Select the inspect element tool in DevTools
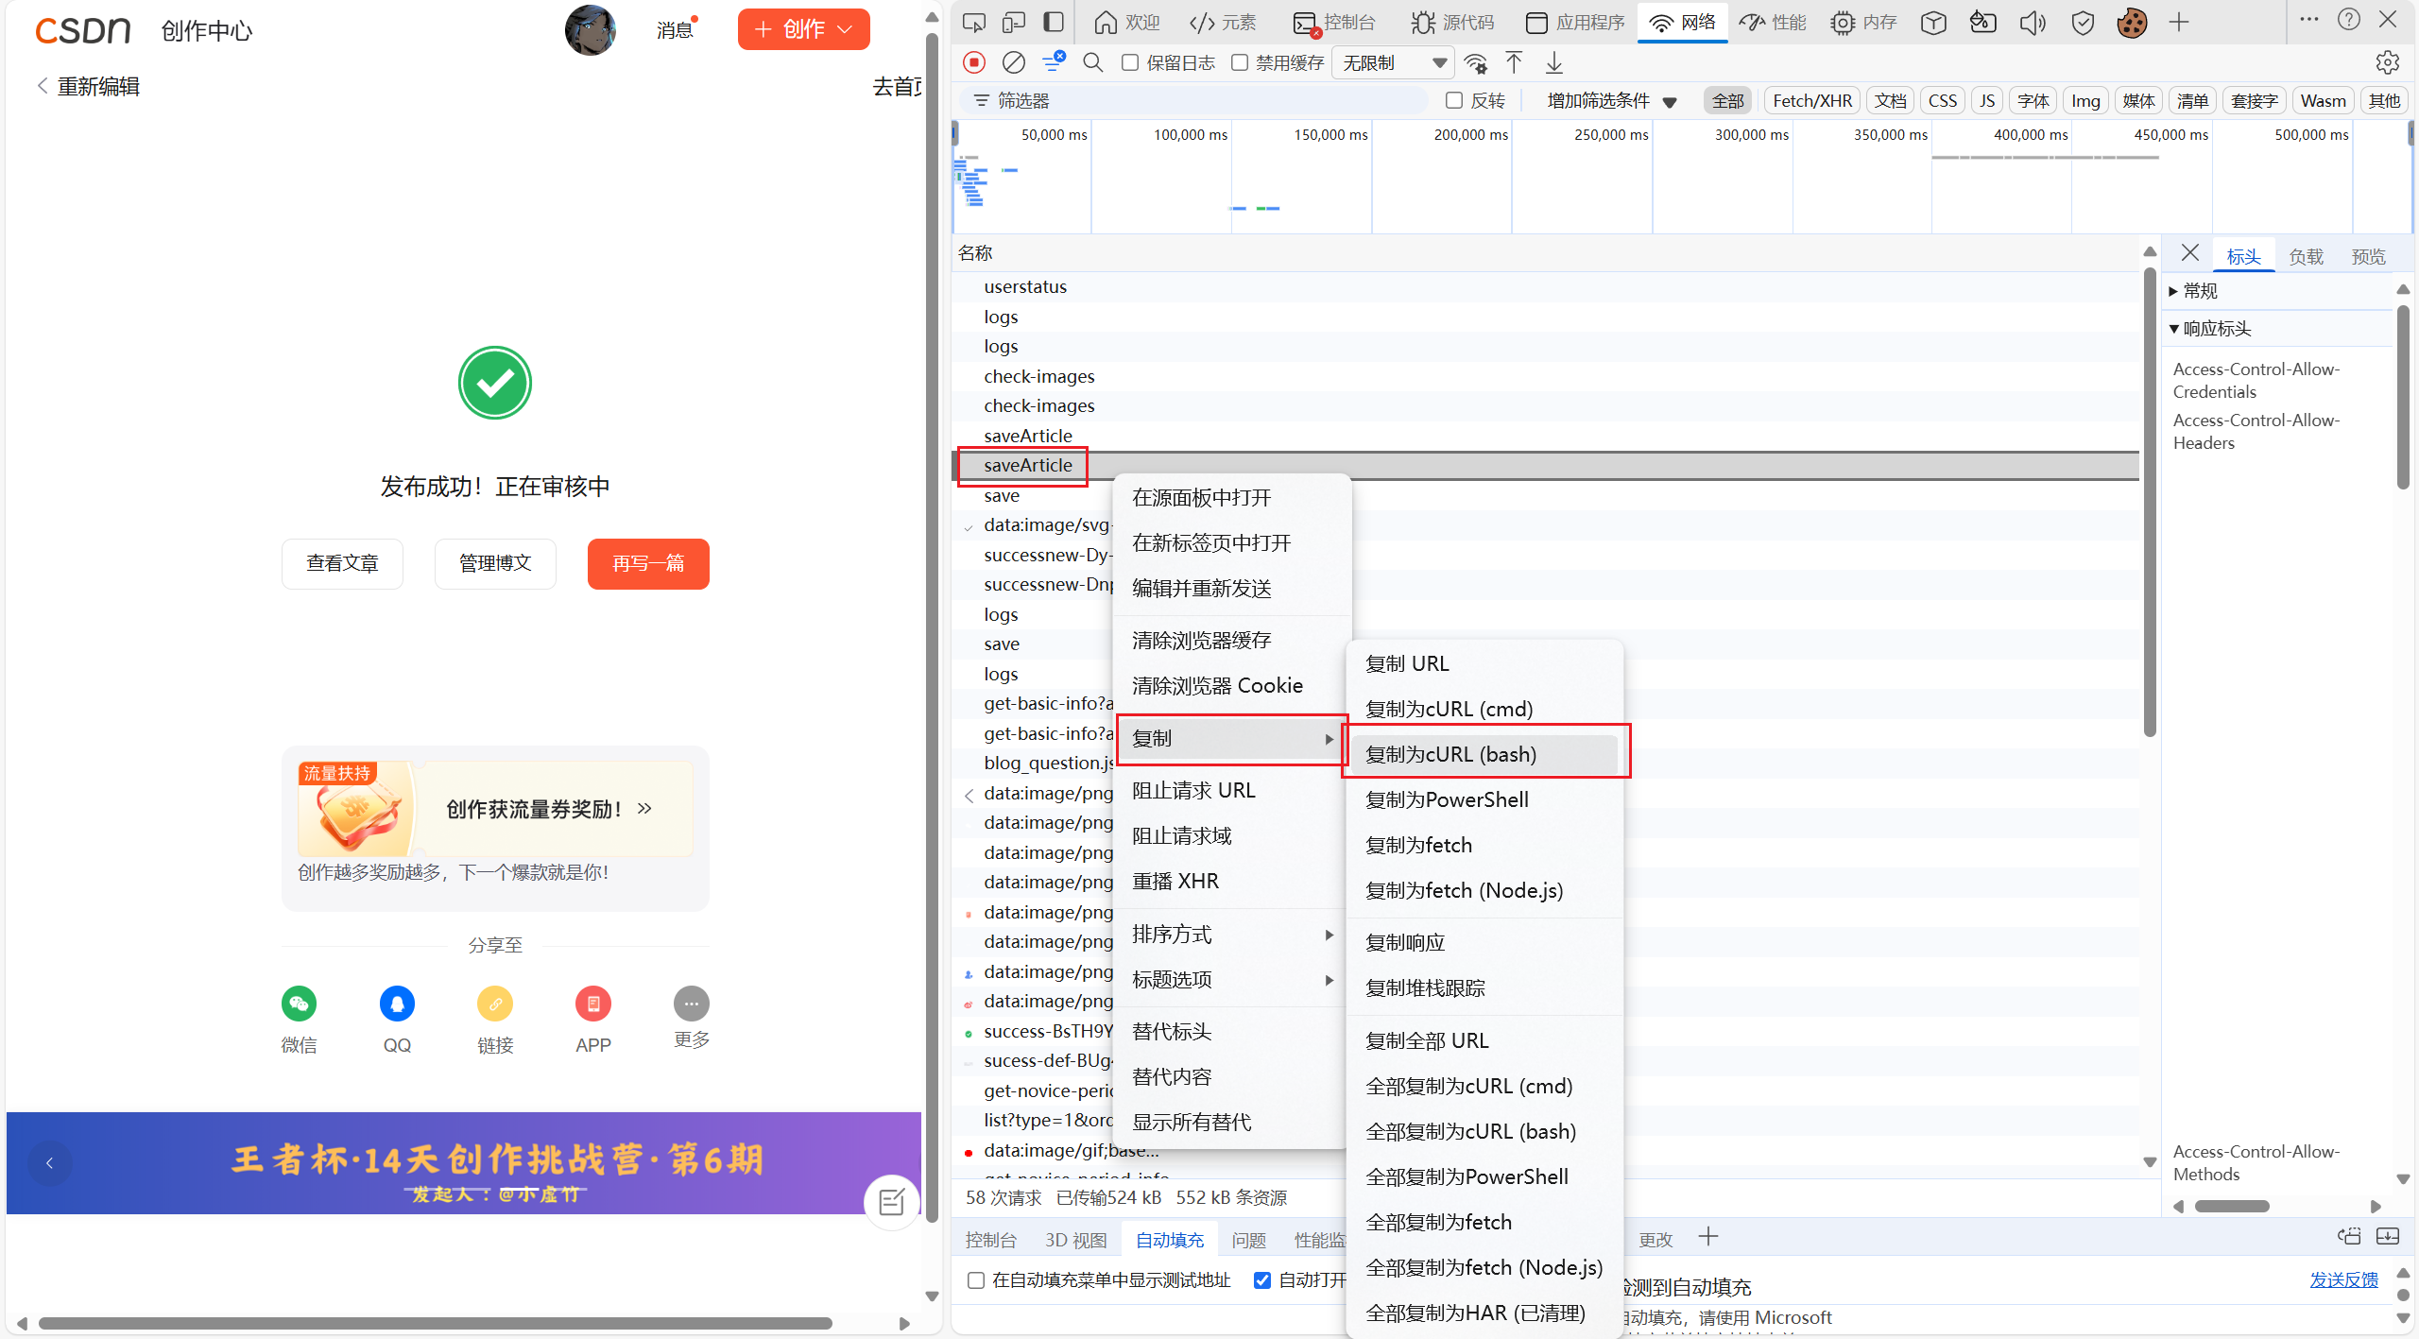2419x1339 pixels. coord(971,22)
